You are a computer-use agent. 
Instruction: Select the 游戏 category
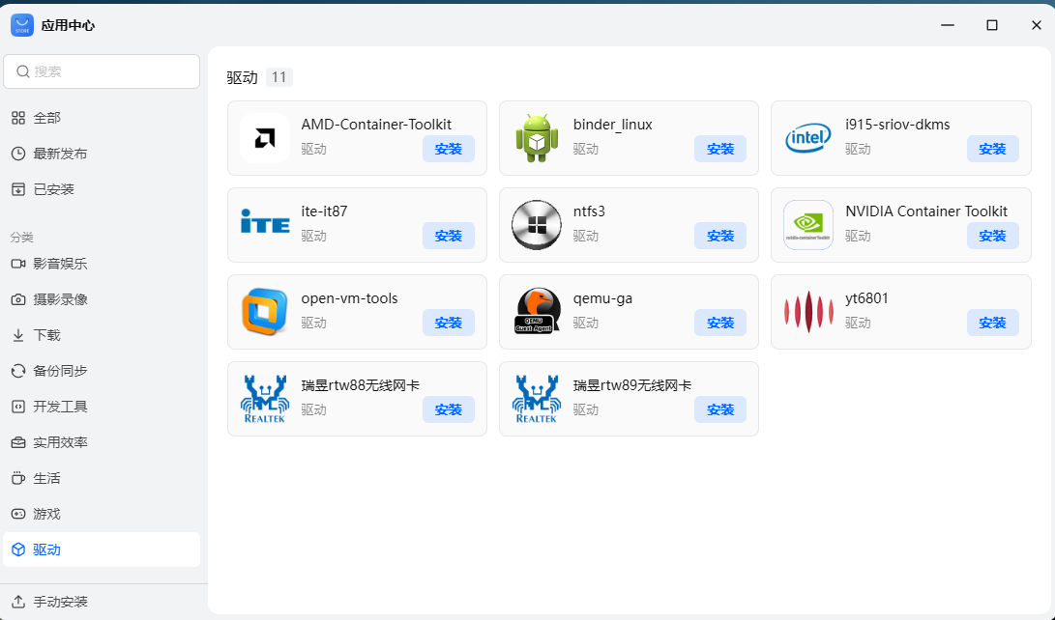click(x=102, y=514)
